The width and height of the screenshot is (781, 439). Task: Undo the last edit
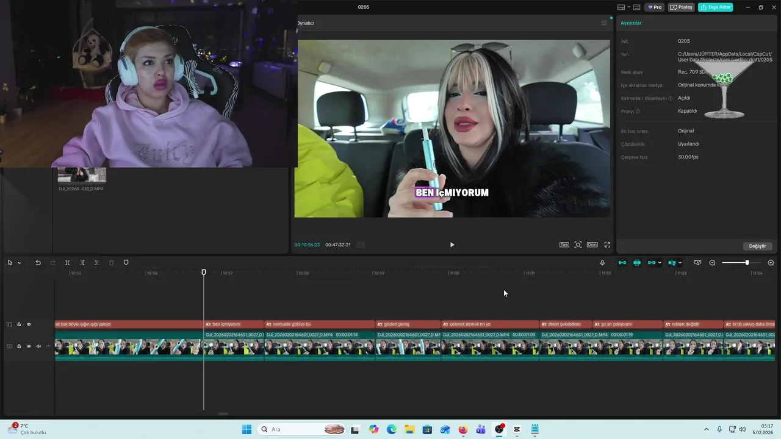[x=38, y=263]
